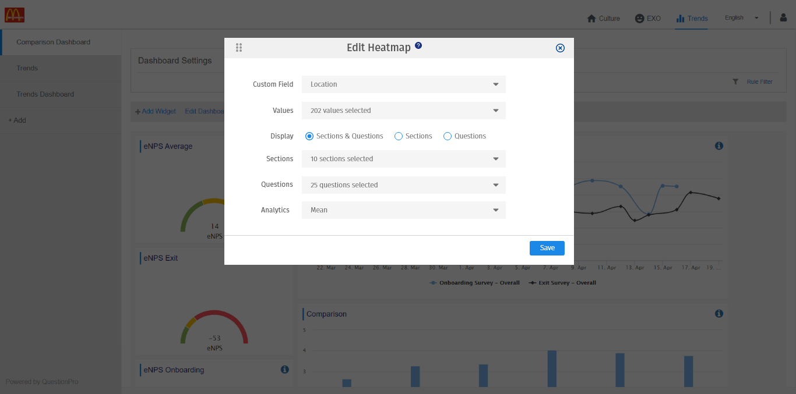The image size is (796, 394).
Task: Click the eNPS Onboarding info icon
Action: pos(284,369)
